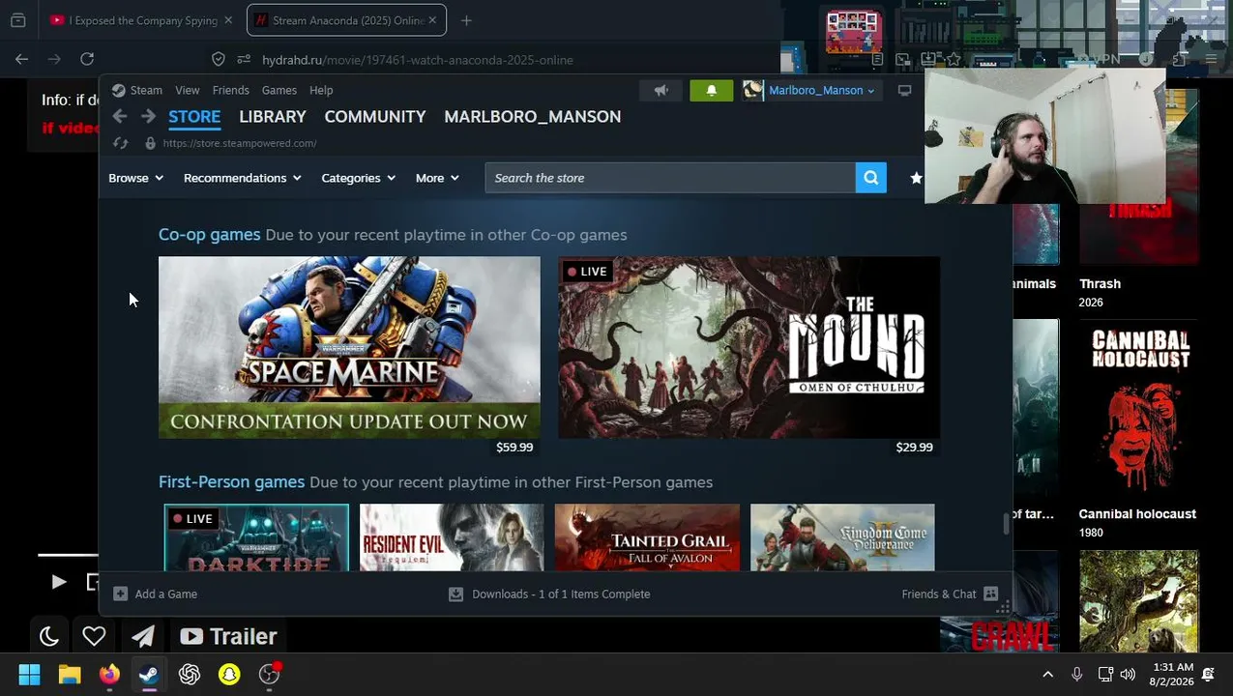This screenshot has height=696, width=1233.
Task: Open the Friends menu
Action: pos(230,90)
